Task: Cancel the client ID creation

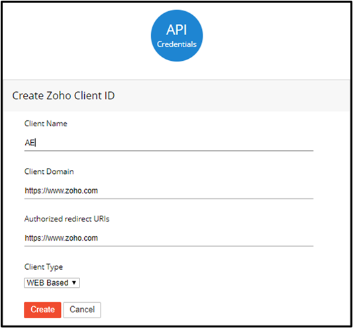Action: coord(82,309)
